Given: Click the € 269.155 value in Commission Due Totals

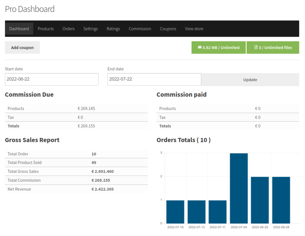Looking at the screenshot, I should click(x=86, y=126).
